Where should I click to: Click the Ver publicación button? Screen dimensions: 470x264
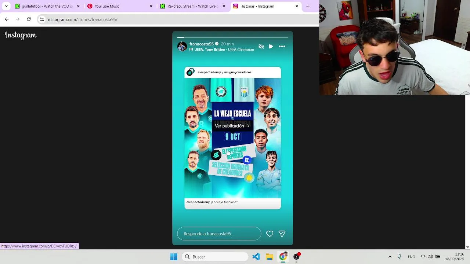point(232,126)
